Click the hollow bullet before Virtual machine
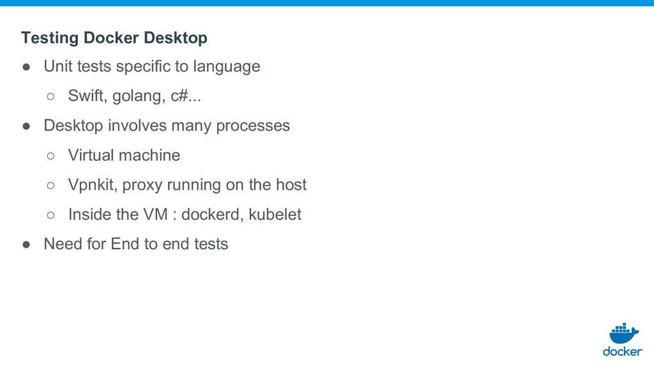The image size is (654, 368). [x=50, y=156]
